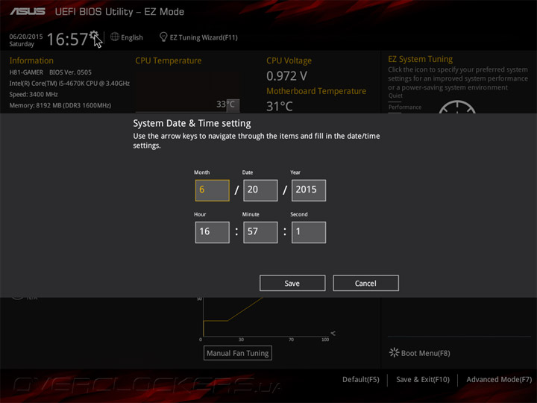
Task: Select the Second field showing 1
Action: coord(309,232)
